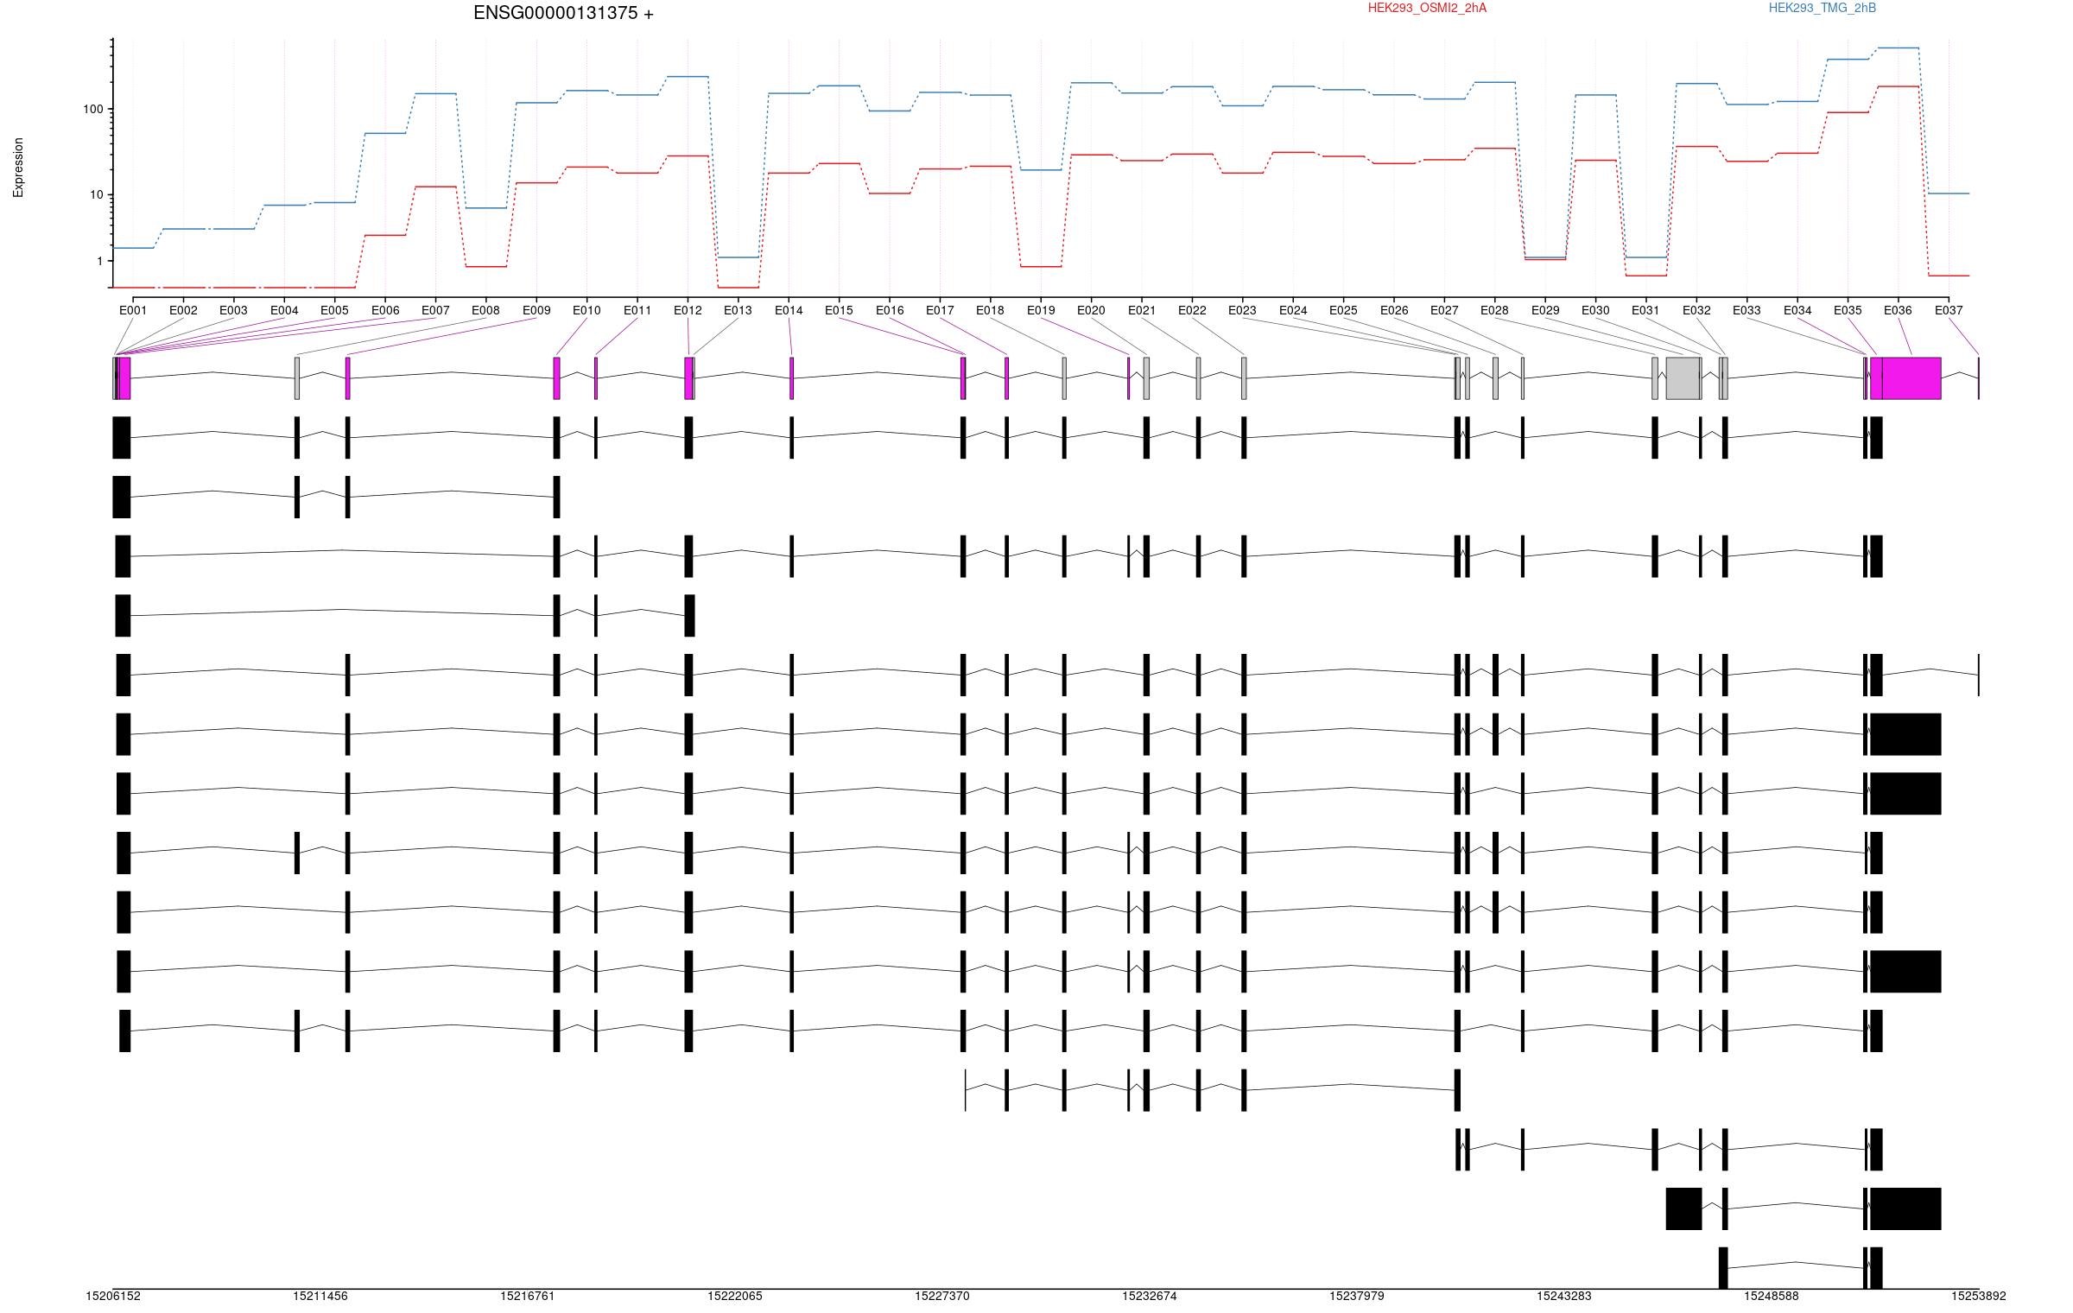Click the y-axis tick value 10
Screen dimensions: 2073x1313
click(97, 195)
